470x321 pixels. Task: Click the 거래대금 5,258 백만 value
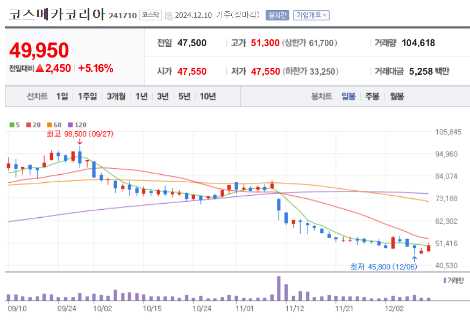429,72
